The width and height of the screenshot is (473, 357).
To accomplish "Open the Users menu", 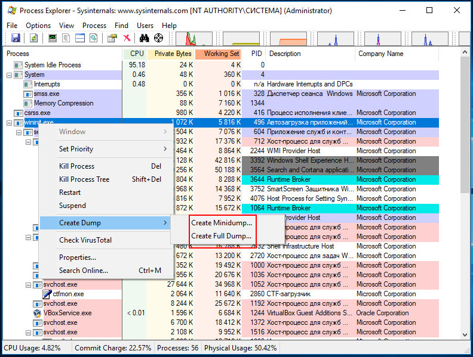I will point(145,26).
